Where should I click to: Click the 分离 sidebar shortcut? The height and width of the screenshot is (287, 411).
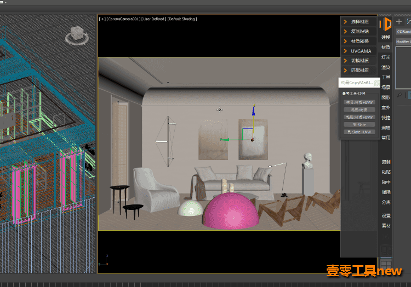coord(386,202)
